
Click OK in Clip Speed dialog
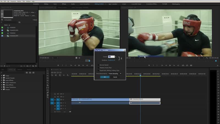pos(105,77)
